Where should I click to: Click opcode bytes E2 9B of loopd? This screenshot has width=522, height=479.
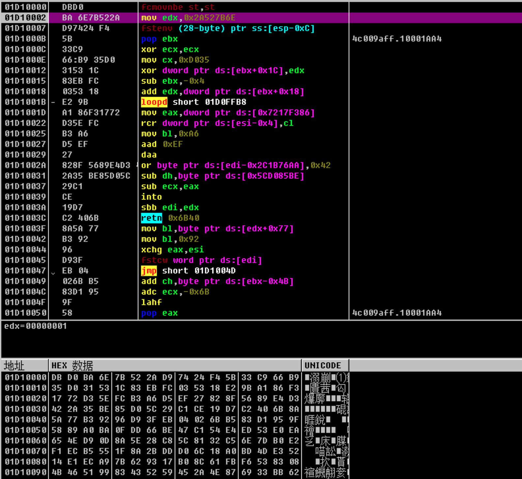75,102
